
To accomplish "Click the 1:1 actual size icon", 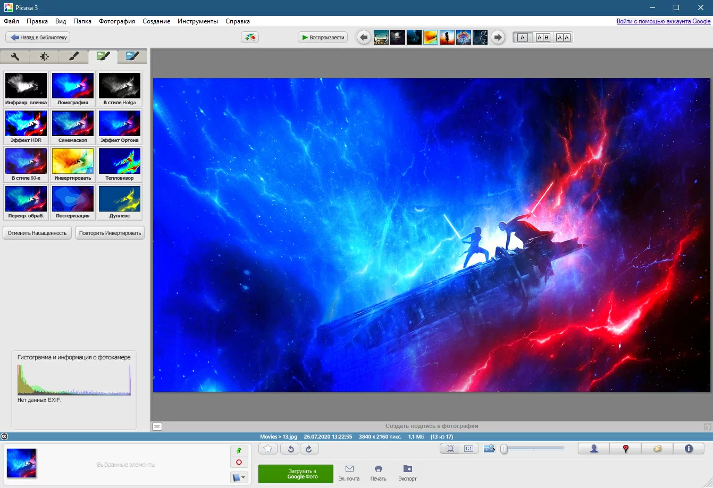I will tap(469, 449).
